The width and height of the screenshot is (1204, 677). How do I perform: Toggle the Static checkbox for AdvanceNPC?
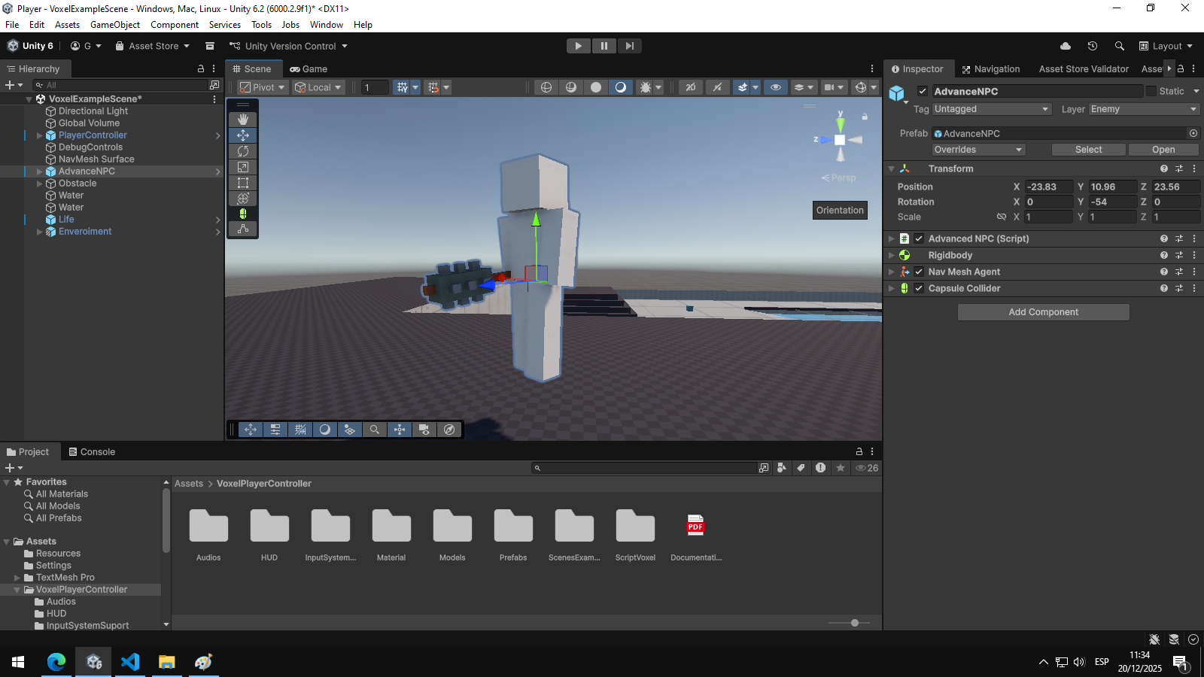pyautogui.click(x=1151, y=91)
